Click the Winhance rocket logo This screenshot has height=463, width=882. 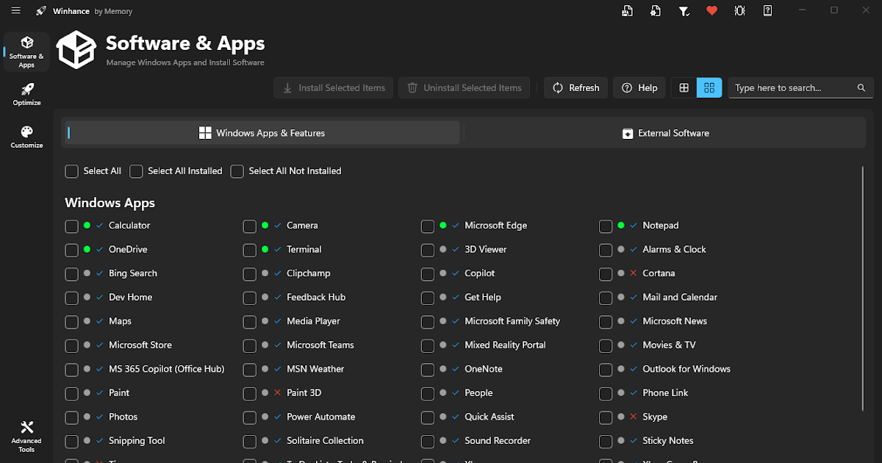[x=40, y=11]
